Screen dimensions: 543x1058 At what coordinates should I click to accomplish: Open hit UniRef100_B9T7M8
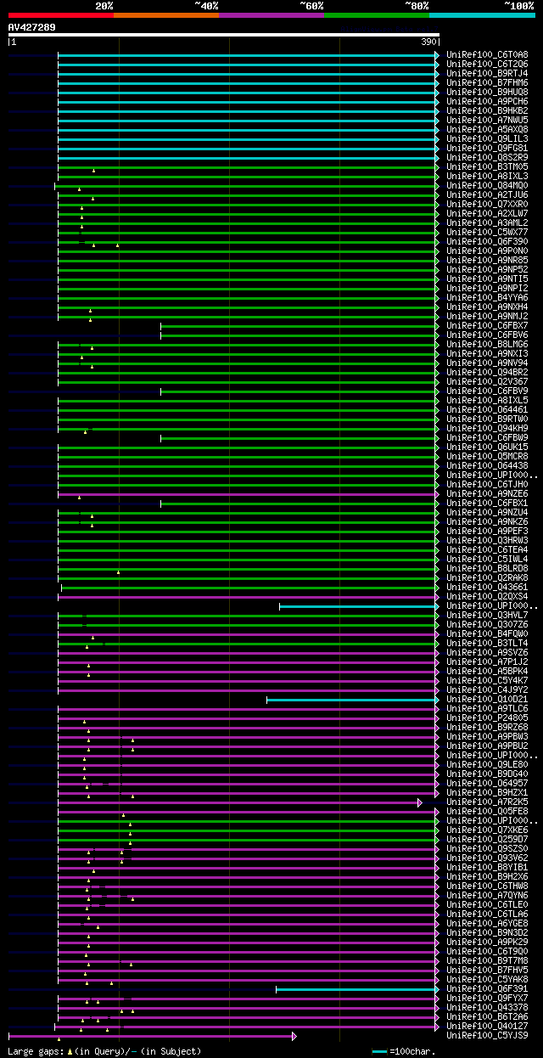[487, 960]
